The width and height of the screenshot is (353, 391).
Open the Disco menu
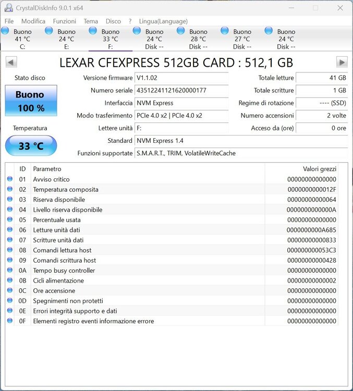pyautogui.click(x=113, y=21)
